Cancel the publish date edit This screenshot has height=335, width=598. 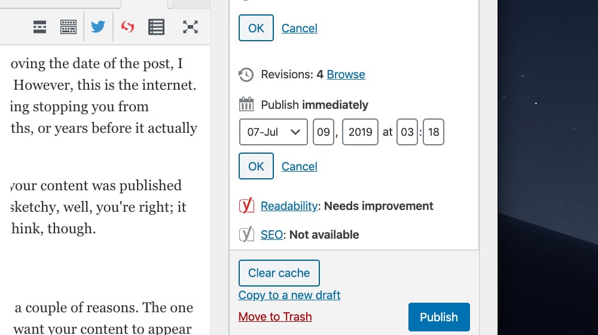tap(300, 166)
